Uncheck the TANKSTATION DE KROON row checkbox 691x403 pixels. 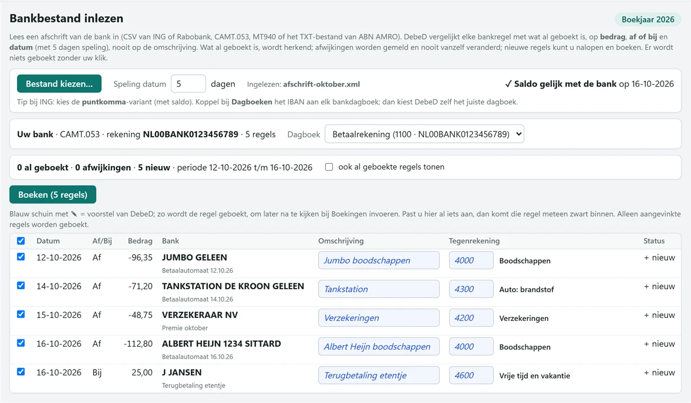click(21, 286)
